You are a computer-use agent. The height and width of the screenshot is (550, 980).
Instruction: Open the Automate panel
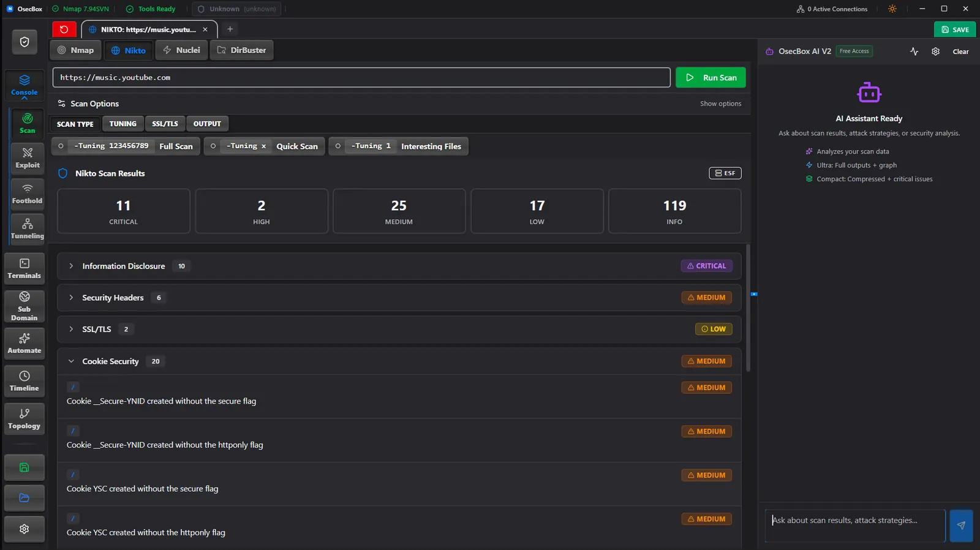[x=24, y=344]
